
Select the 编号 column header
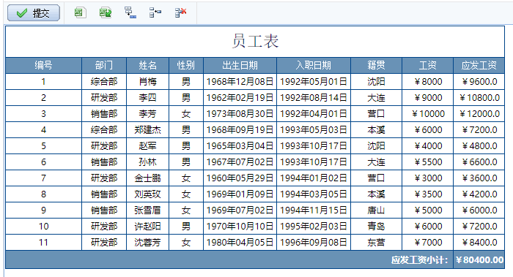pyautogui.click(x=43, y=66)
